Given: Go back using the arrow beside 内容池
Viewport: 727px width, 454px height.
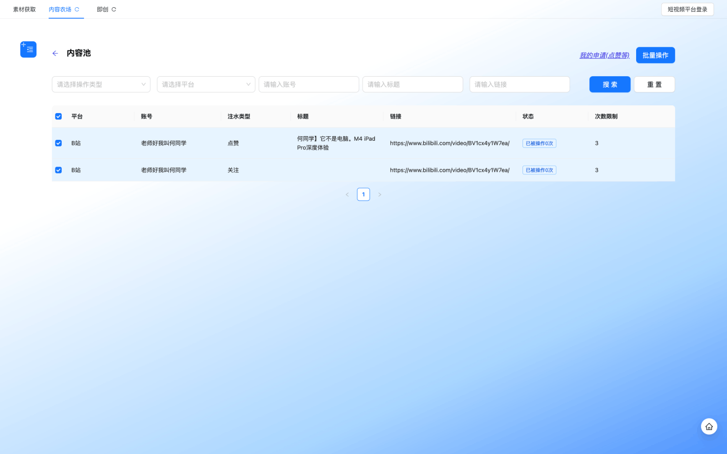Looking at the screenshot, I should (x=55, y=53).
